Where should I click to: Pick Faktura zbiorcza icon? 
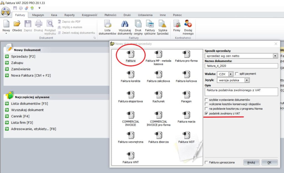158,135
